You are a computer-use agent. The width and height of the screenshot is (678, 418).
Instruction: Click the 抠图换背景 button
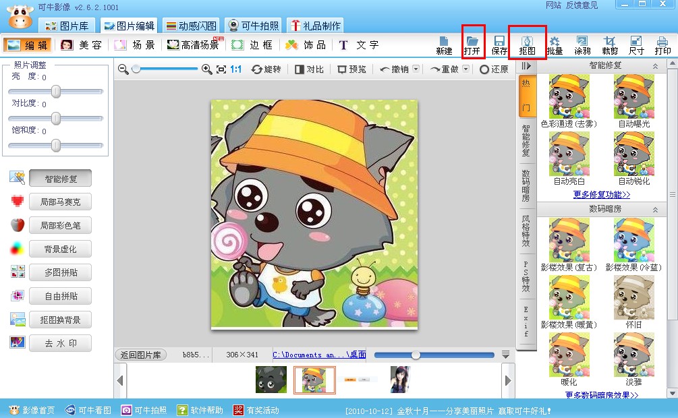click(61, 320)
